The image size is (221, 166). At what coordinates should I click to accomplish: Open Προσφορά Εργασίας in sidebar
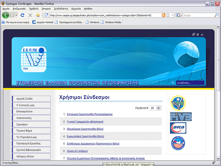tap(31, 144)
